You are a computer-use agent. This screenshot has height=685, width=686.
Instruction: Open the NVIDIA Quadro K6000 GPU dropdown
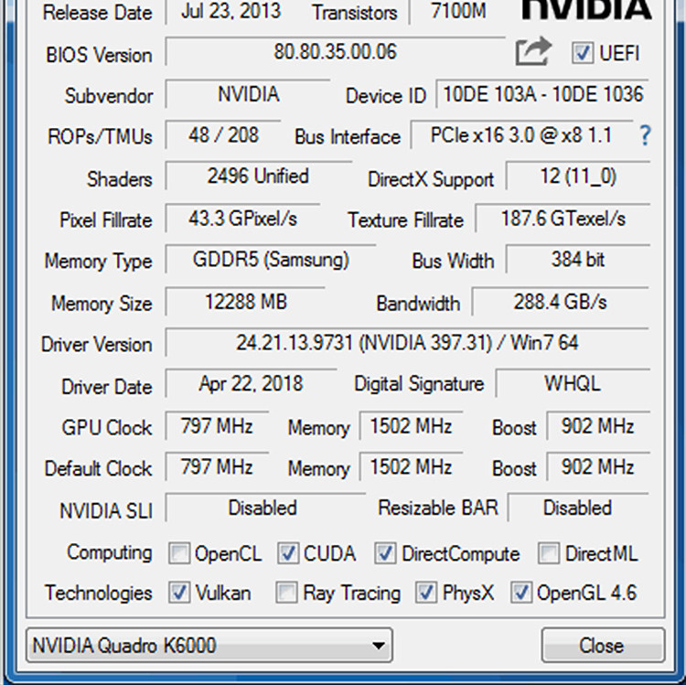[x=209, y=645]
